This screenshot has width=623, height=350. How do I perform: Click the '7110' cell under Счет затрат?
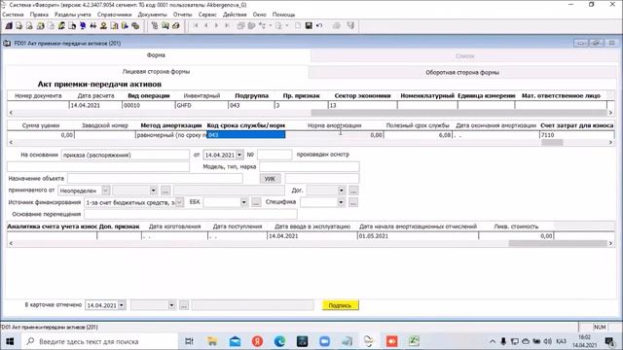[576, 135]
